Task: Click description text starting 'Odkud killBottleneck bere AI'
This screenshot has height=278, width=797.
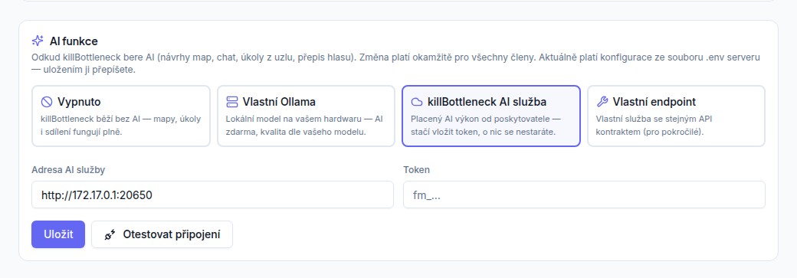Action: 395,64
